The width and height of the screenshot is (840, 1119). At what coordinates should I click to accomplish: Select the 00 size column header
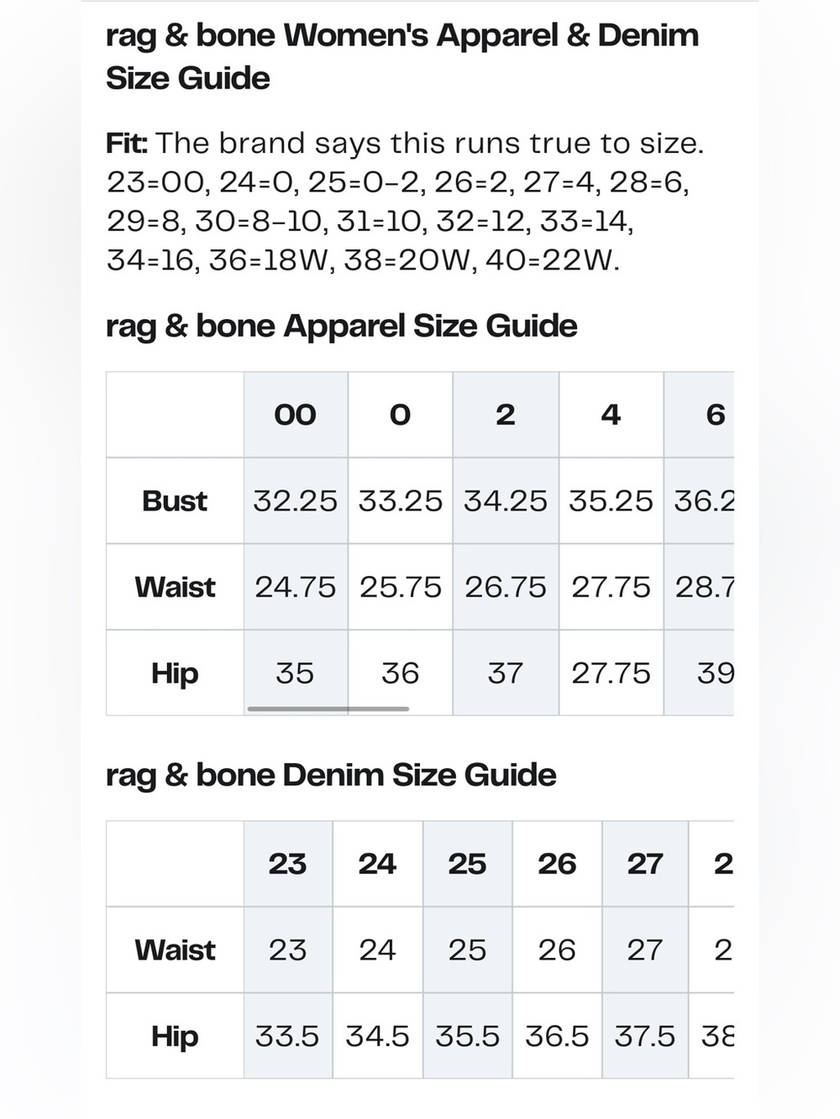point(296,415)
